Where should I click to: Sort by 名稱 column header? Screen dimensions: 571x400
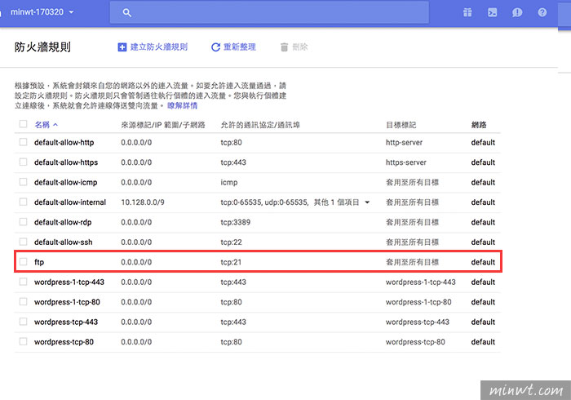point(46,125)
